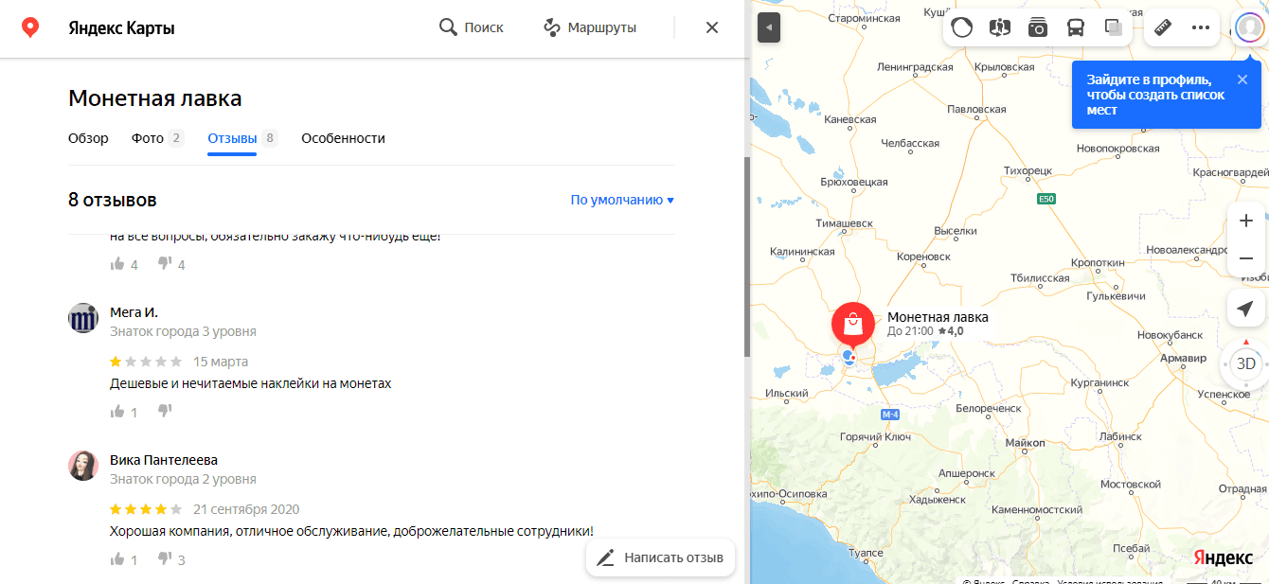The image size is (1269, 584).
Task: Open street panoramas view
Action: coord(1000,27)
